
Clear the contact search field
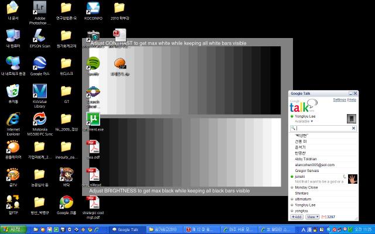coord(352,128)
